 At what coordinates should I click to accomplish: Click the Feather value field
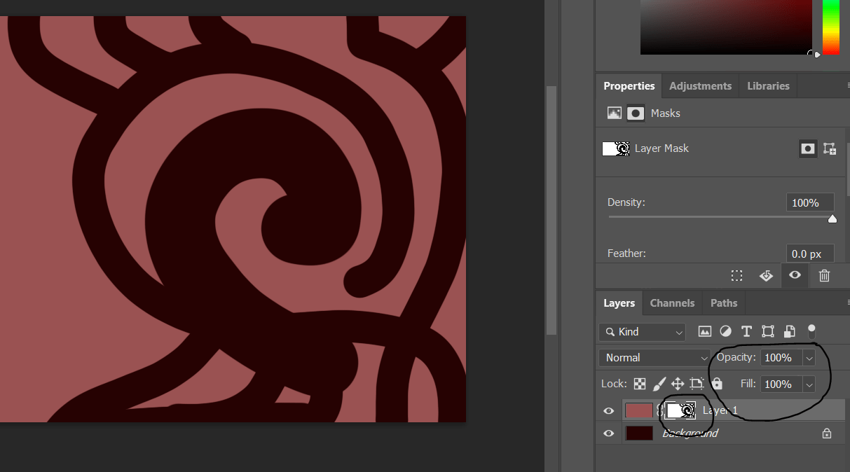click(x=809, y=253)
